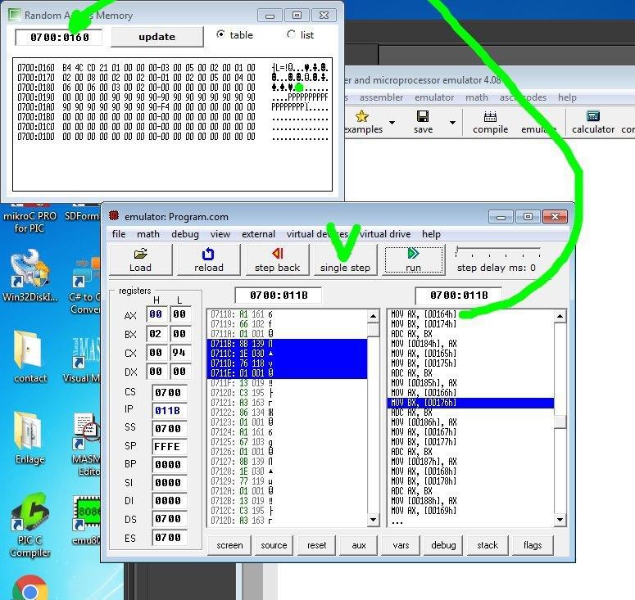Click the source button
The height and width of the screenshot is (600, 635).
(274, 545)
